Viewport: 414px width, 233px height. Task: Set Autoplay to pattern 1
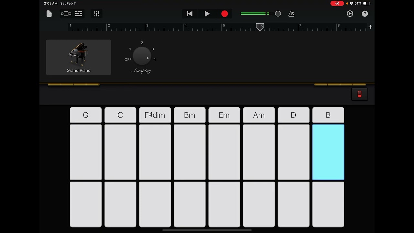click(x=130, y=49)
